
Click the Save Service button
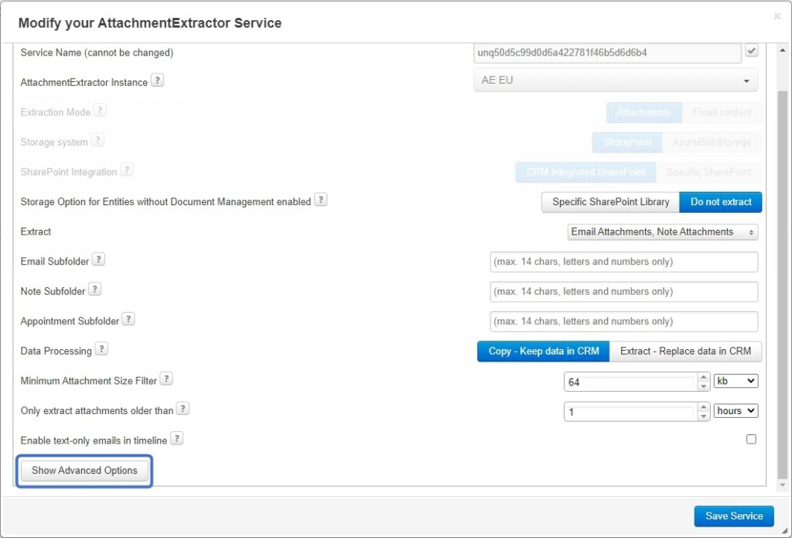click(734, 516)
